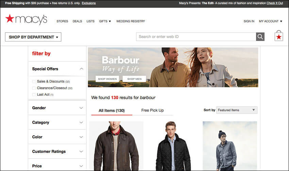Open the brown waxed jacket product

[x=116, y=146]
